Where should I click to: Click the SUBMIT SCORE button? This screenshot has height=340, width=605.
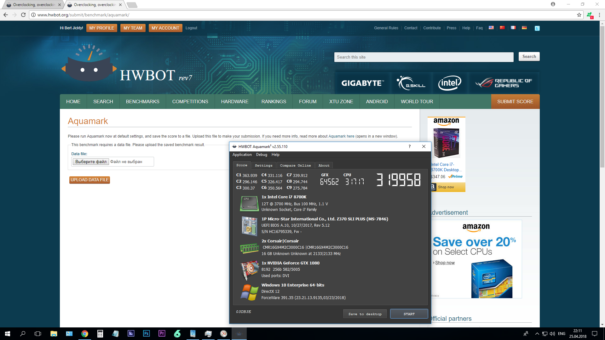coord(515,101)
